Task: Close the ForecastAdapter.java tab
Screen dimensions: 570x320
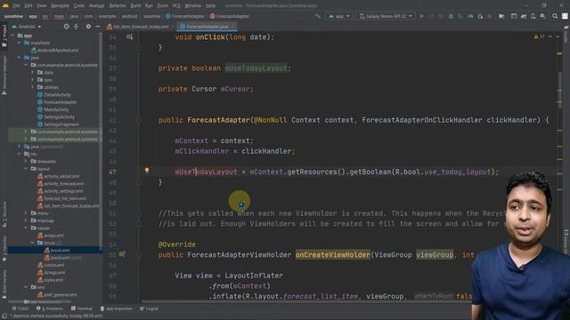Action: click(233, 27)
